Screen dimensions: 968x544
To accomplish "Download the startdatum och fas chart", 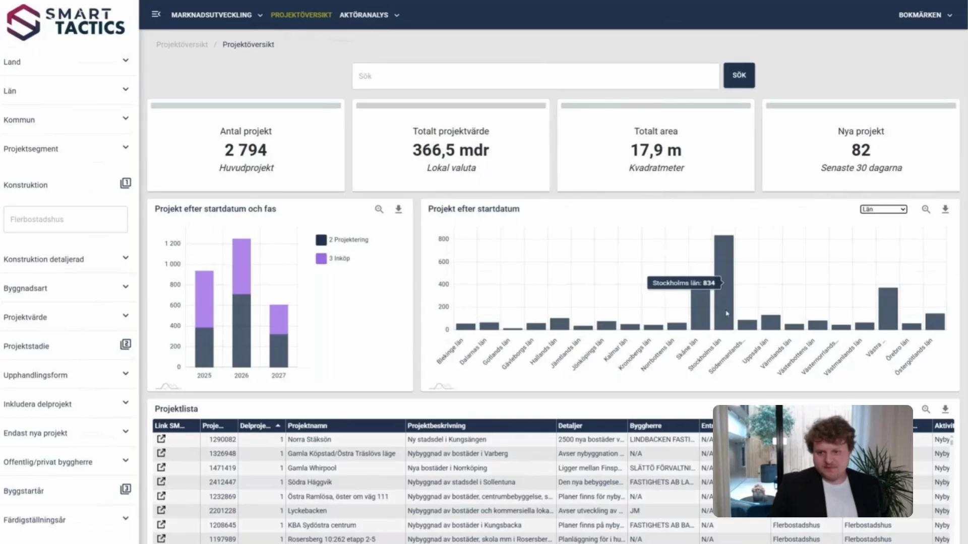I will coord(398,209).
